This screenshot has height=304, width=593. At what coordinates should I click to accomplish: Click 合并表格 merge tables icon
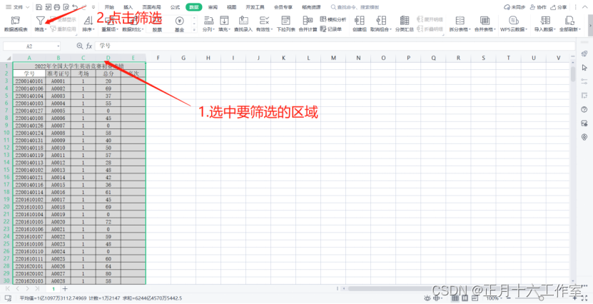pos(485,21)
